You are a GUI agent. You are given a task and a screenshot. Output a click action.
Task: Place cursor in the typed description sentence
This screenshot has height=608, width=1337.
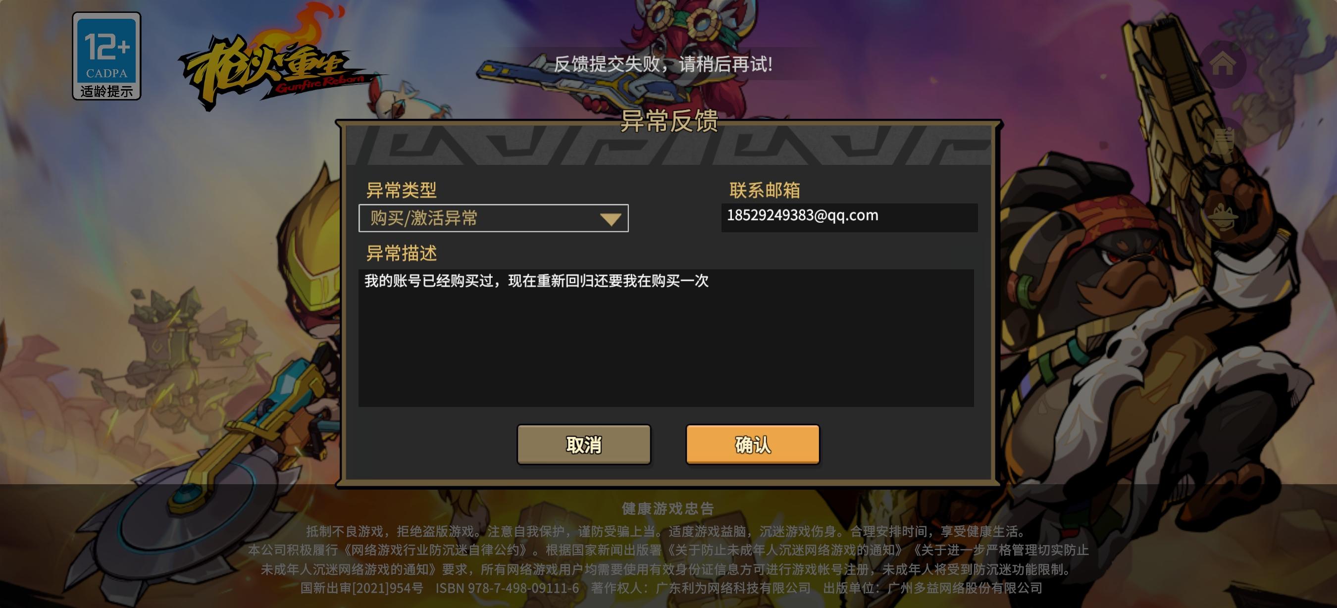[536, 281]
